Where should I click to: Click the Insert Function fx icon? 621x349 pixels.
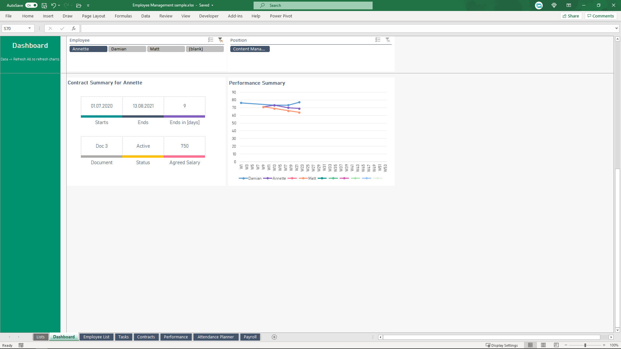(74, 28)
